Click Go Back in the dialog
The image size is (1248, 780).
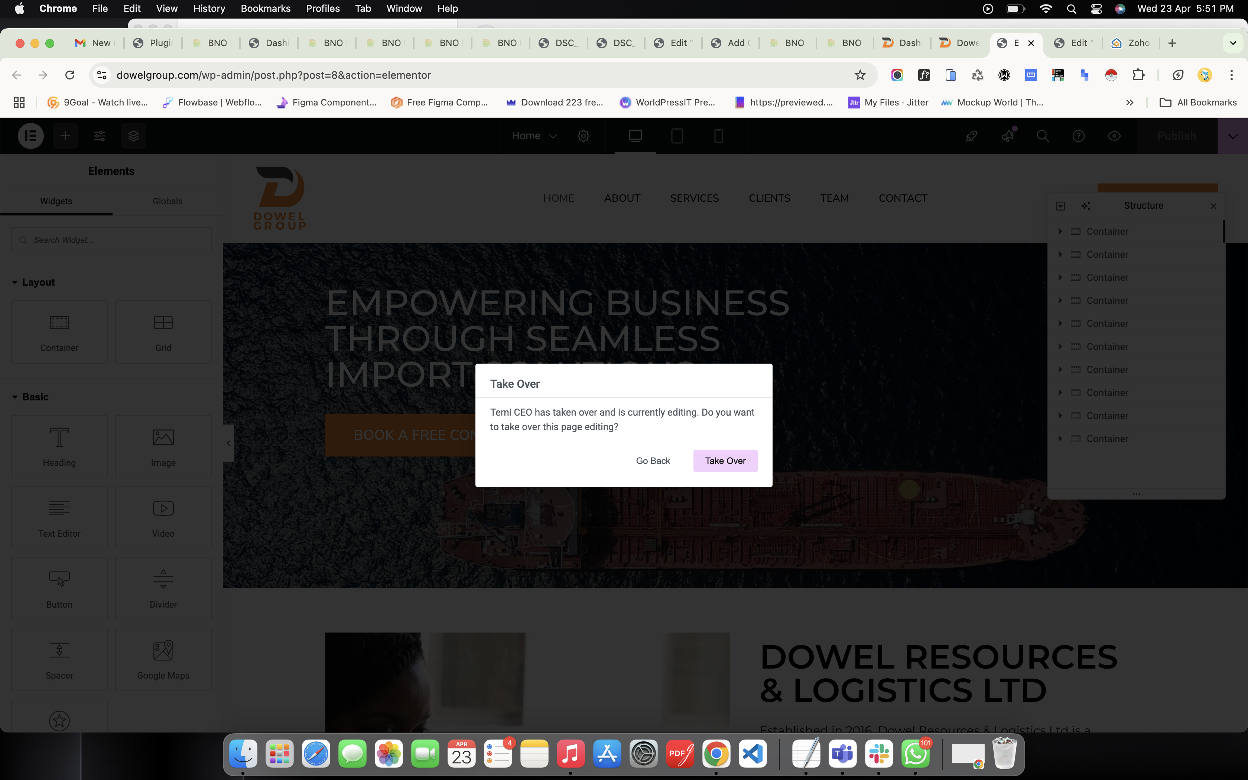pos(653,461)
